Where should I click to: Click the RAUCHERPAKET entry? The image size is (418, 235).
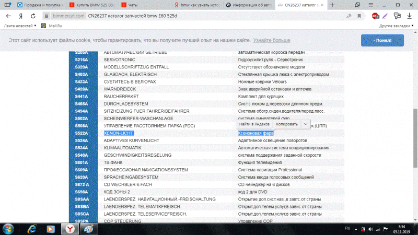click(x=121, y=97)
